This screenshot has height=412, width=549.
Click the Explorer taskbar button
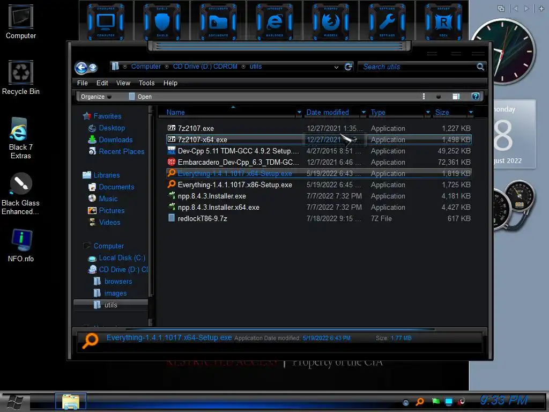pyautogui.click(x=70, y=401)
